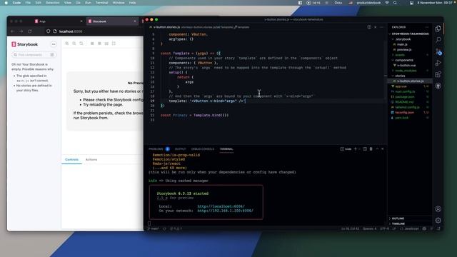This screenshot has height=257, width=457.
Task: Open editor More Actions ellipsis
Action: [381, 27]
